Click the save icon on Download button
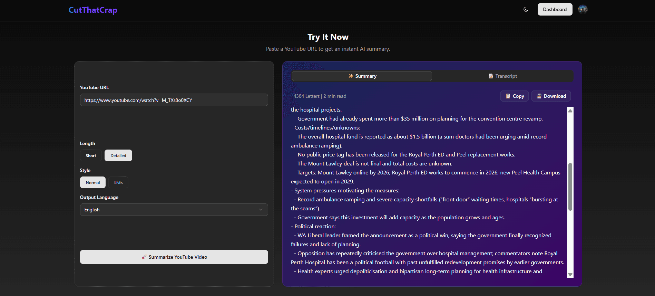The width and height of the screenshot is (655, 296). click(539, 96)
